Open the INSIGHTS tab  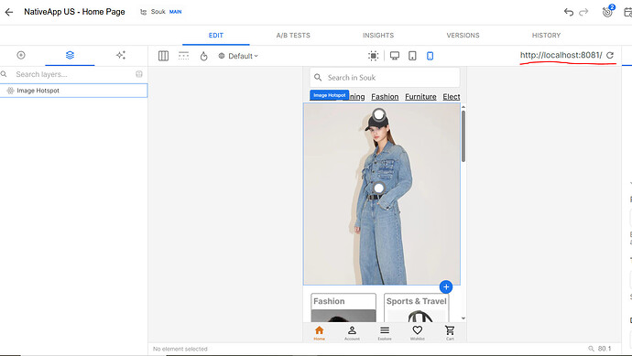click(378, 36)
